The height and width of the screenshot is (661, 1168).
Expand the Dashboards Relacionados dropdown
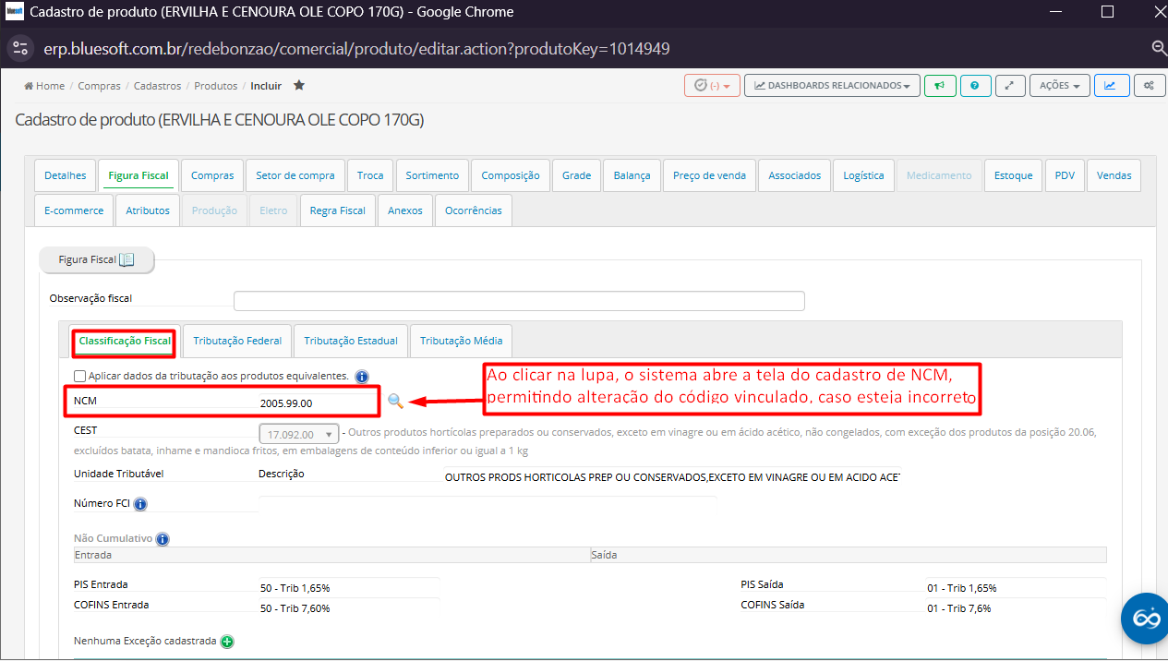click(831, 86)
